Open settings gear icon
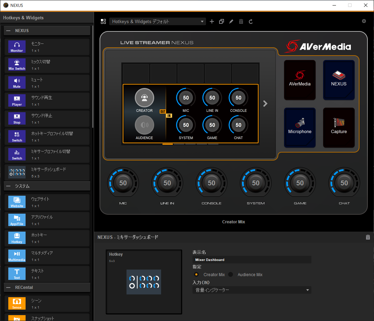This screenshot has width=374, height=321. [364, 21]
